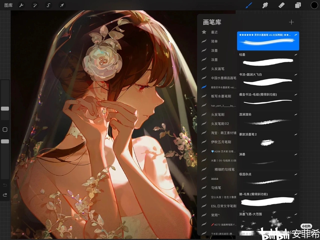Click the stroke icon on 湿润渲染 brush

click(296, 114)
